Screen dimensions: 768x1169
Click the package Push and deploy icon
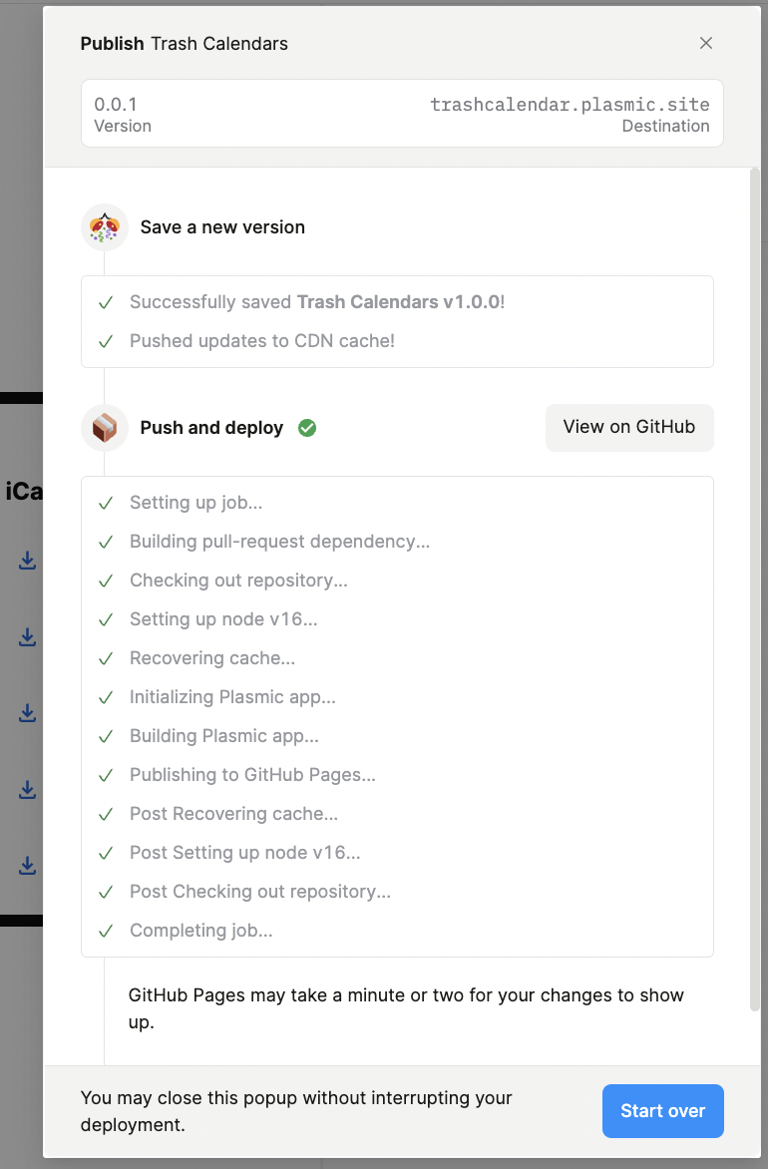click(x=105, y=428)
